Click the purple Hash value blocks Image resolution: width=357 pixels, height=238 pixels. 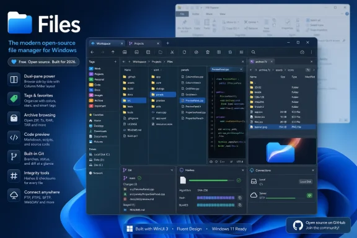pyautogui.click(x=216, y=198)
